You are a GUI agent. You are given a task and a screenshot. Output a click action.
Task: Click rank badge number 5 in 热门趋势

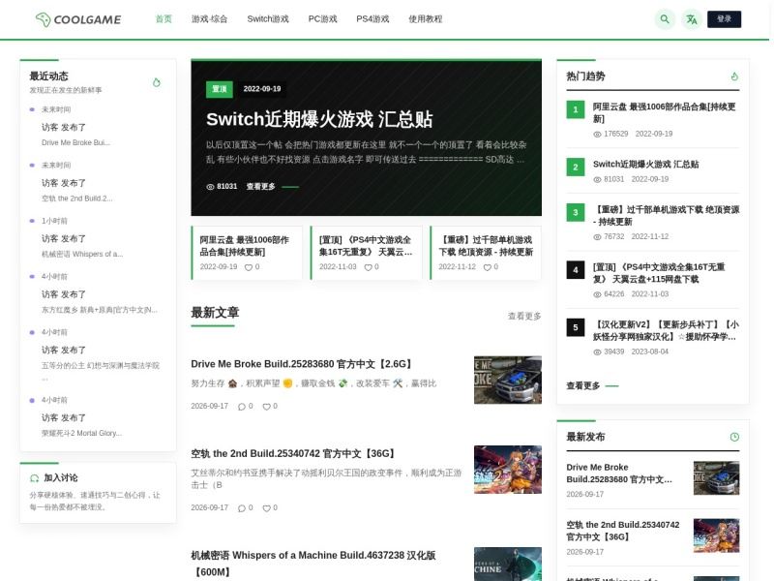(575, 327)
